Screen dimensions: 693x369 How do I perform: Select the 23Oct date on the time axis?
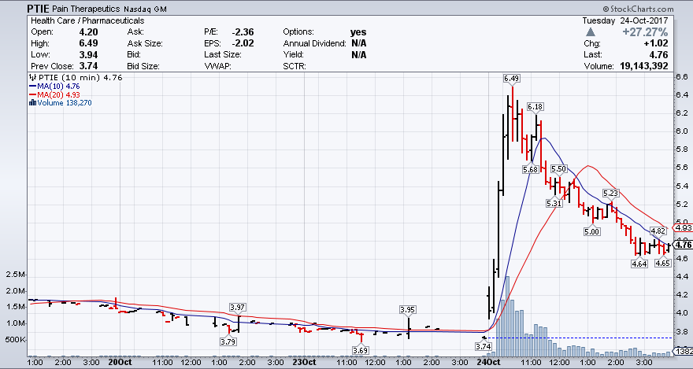[x=303, y=363]
